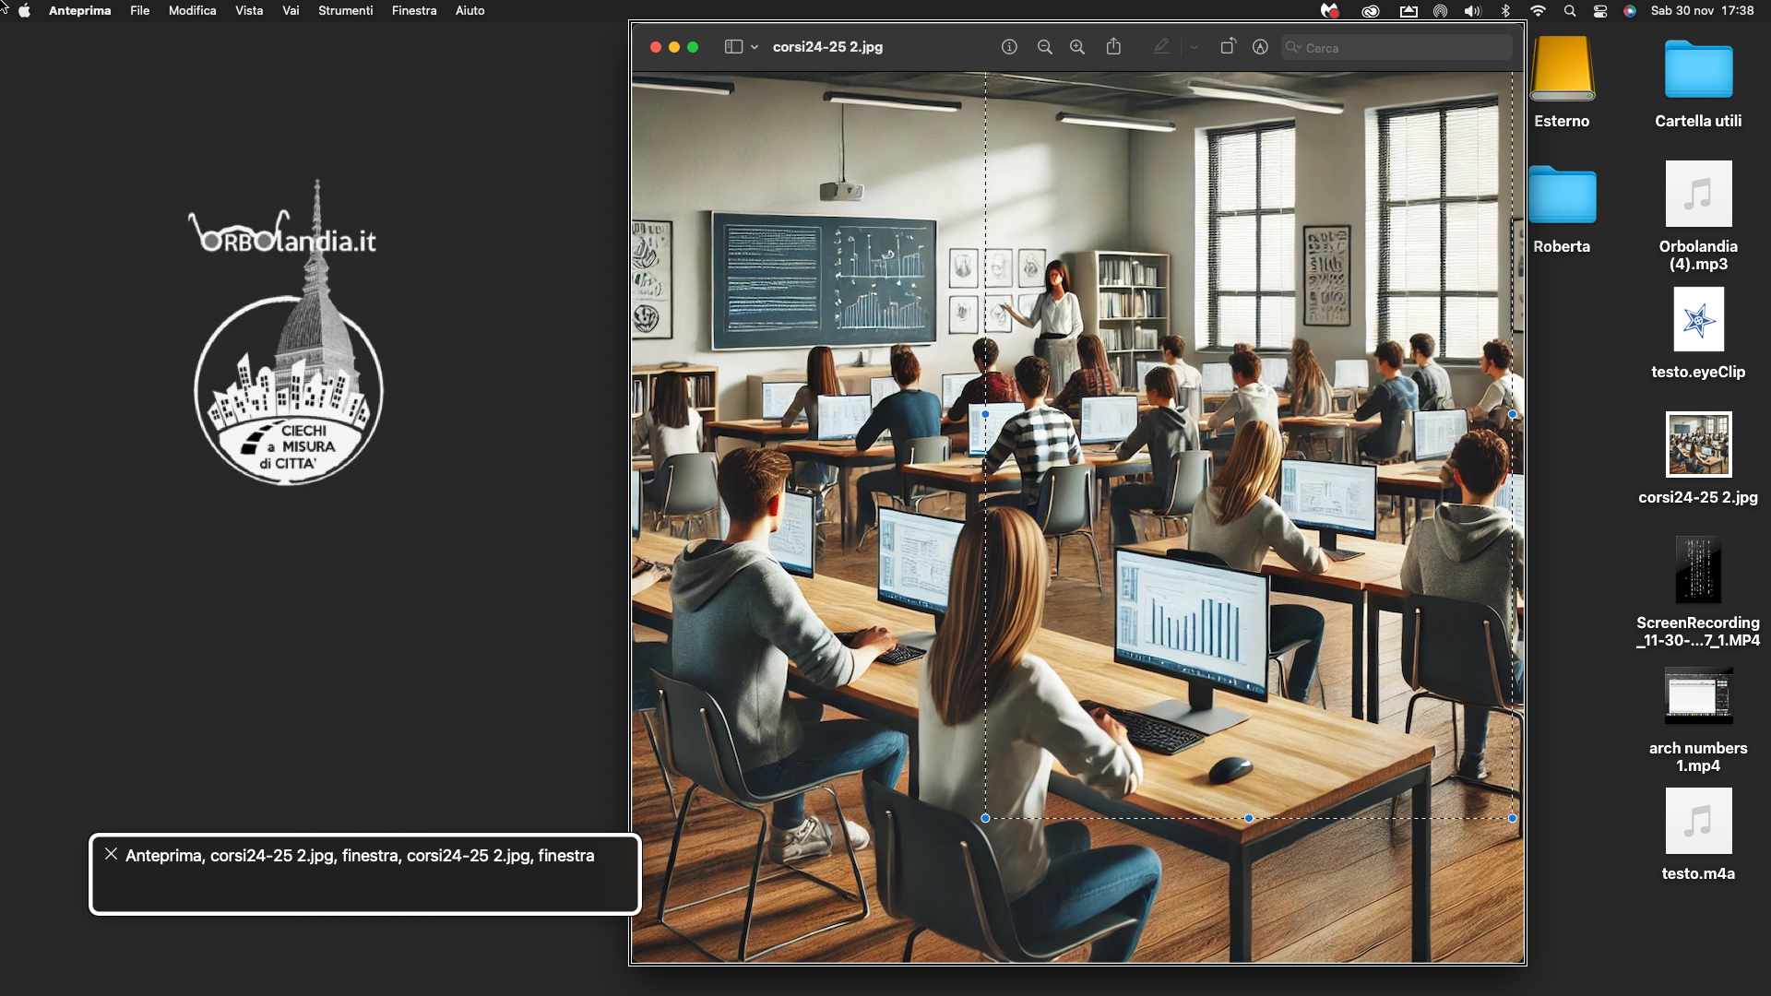This screenshot has width=1771, height=996.
Task: Click the corsi24-25 2.jpg window title
Action: click(x=827, y=47)
